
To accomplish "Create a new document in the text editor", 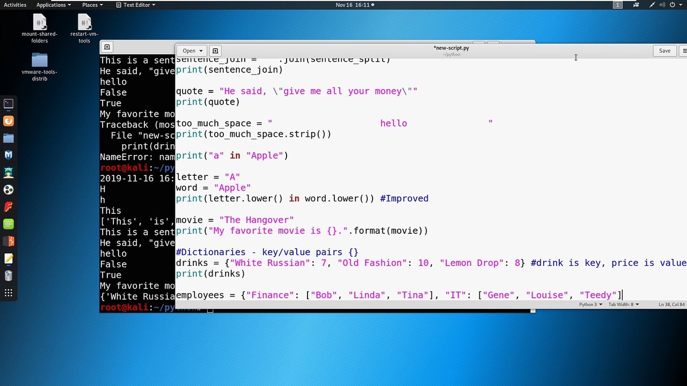I will [x=215, y=51].
